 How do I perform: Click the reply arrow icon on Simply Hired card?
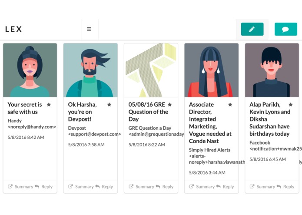(219, 186)
